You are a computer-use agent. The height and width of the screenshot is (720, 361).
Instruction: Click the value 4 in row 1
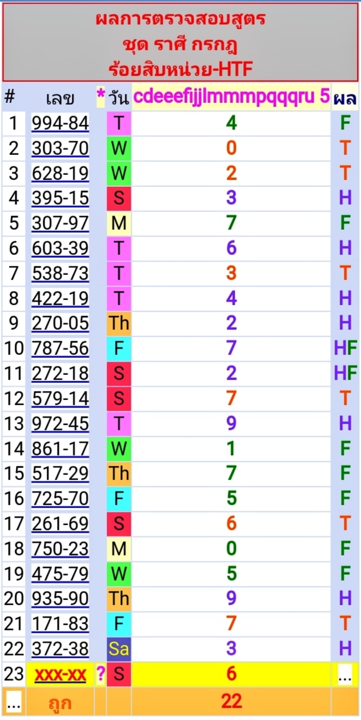[231, 123]
